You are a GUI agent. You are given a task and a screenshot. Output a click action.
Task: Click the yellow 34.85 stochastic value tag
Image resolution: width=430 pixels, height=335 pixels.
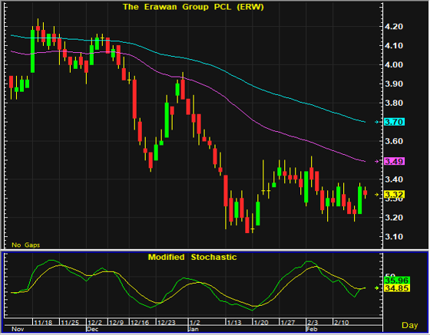pyautogui.click(x=397, y=288)
